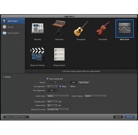Click the Cancel button
Viewport: 138px width, 135px height.
[118, 117]
